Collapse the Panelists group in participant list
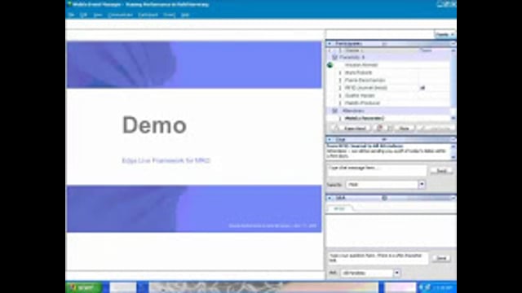This screenshot has width=522, height=293. coord(335,58)
